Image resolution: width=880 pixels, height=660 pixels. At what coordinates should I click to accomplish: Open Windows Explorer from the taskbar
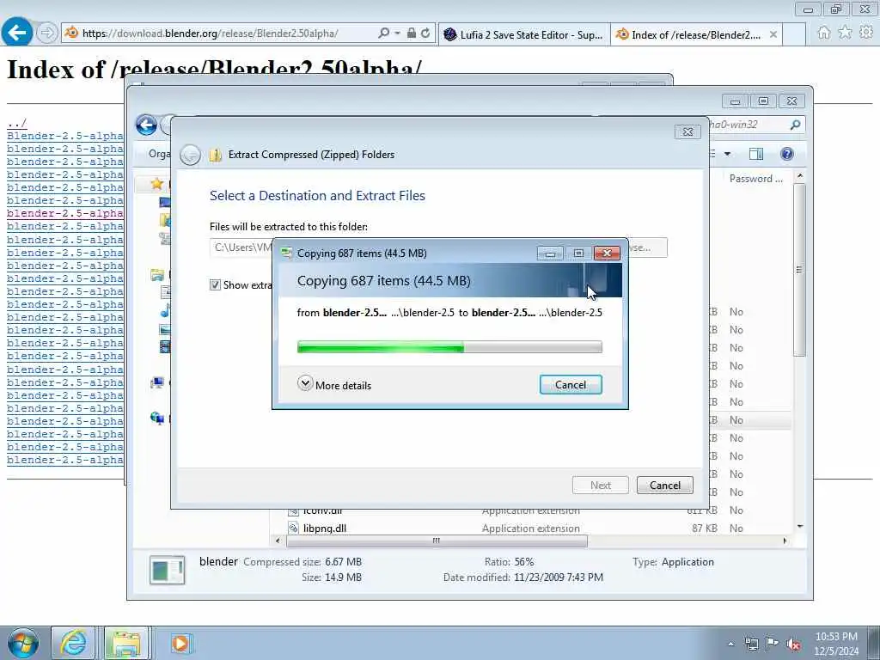pyautogui.click(x=126, y=643)
